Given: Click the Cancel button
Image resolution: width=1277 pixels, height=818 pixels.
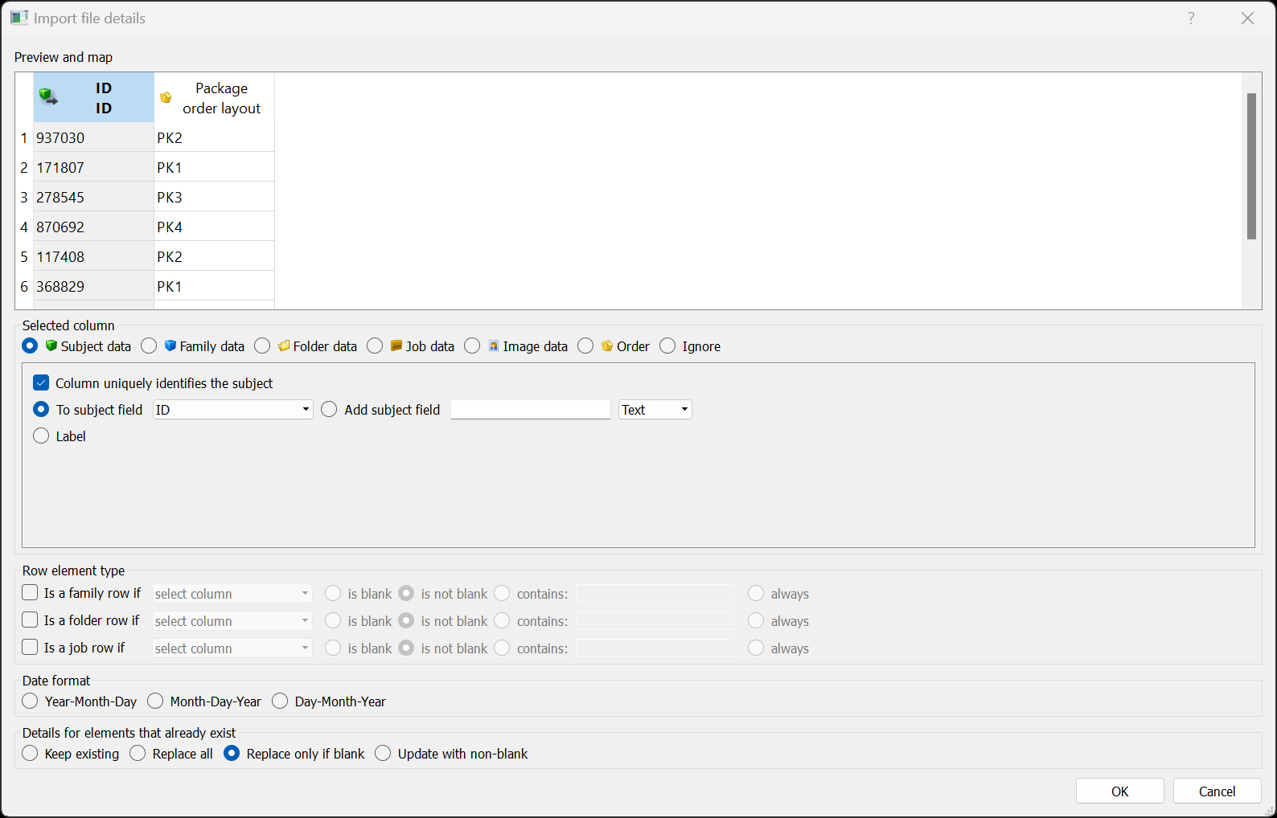Looking at the screenshot, I should point(1217,791).
